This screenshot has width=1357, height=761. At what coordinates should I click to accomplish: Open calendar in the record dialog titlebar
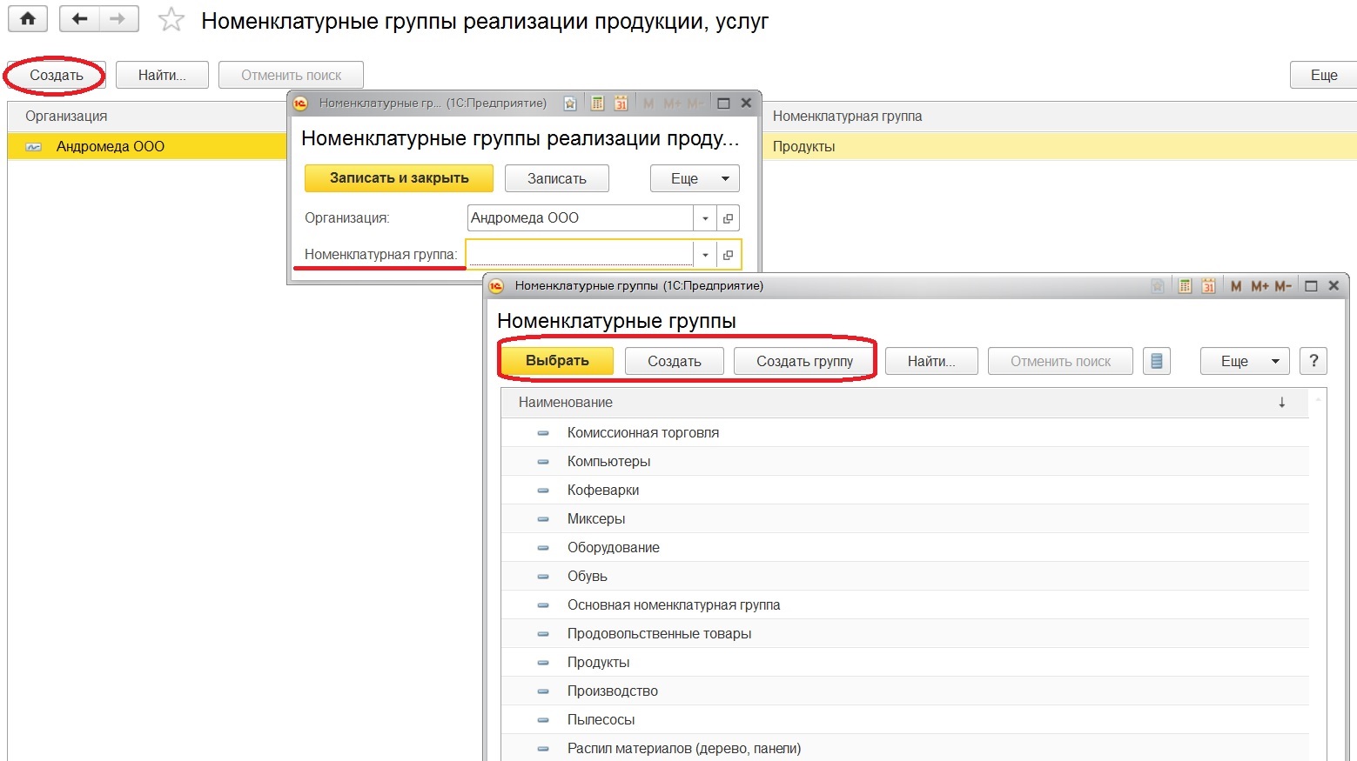pyautogui.click(x=621, y=103)
